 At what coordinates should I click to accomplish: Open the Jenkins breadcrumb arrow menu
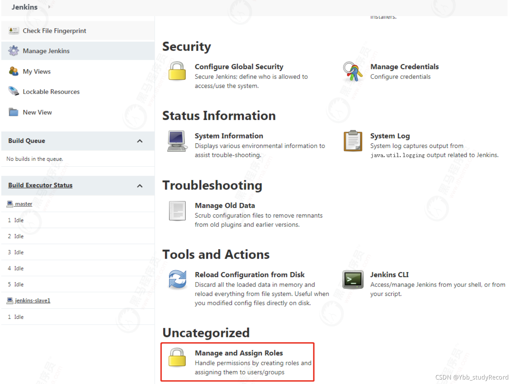pos(49,7)
